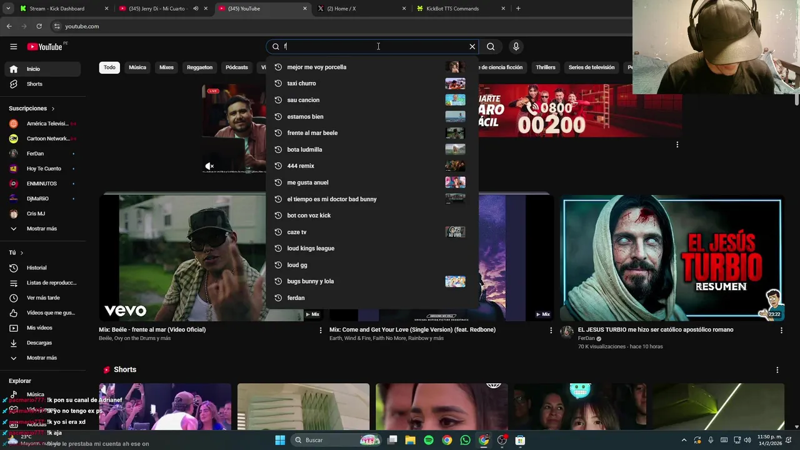
Task: Unmute the live video preview
Action: pyautogui.click(x=209, y=166)
